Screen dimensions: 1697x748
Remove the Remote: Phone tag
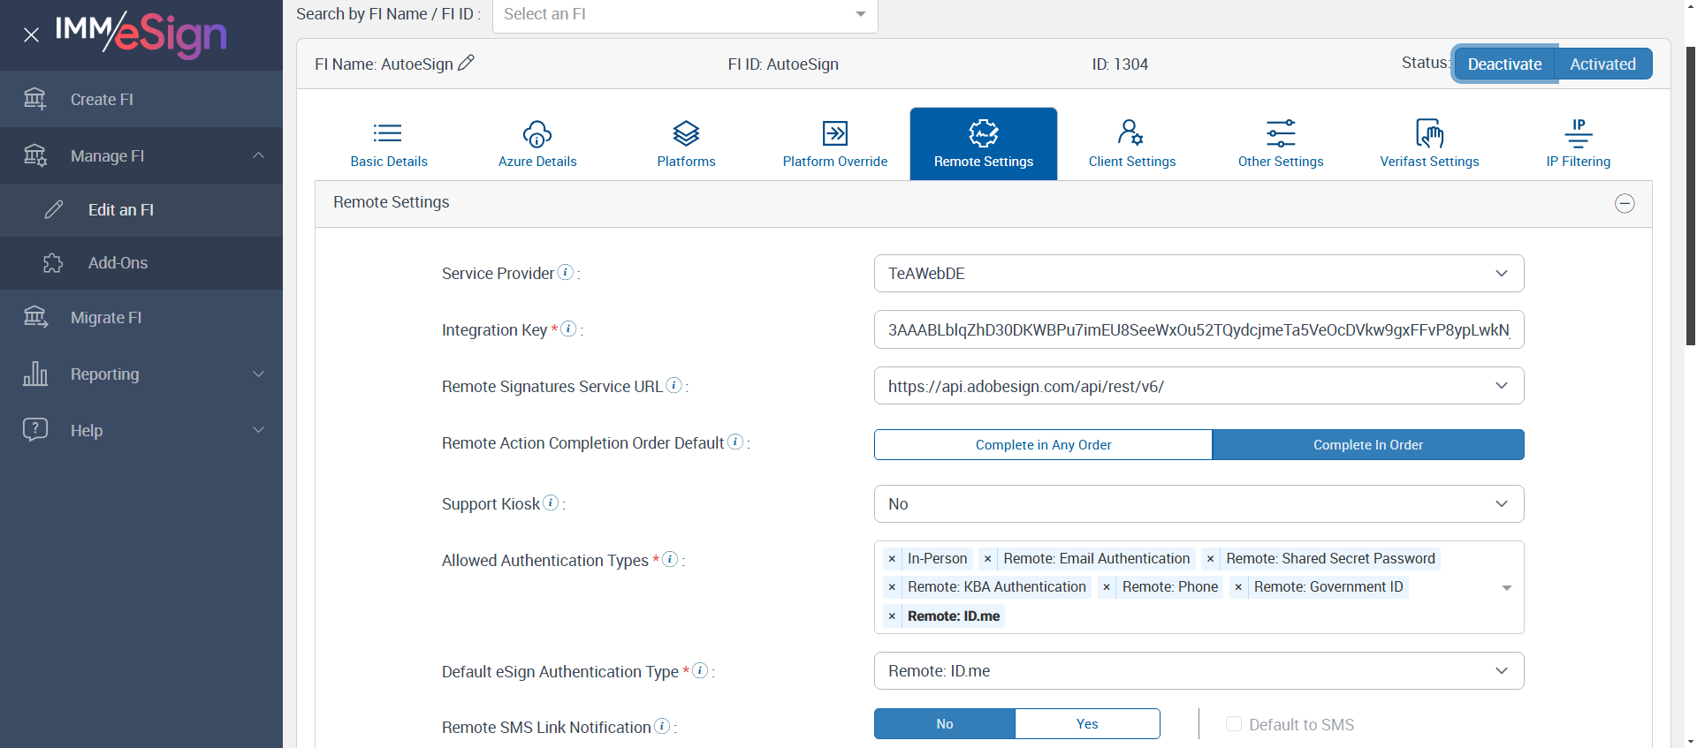tap(1107, 587)
